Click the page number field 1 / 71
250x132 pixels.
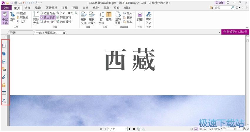coord(116,129)
